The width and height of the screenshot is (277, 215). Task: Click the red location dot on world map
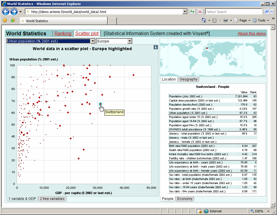[207, 48]
